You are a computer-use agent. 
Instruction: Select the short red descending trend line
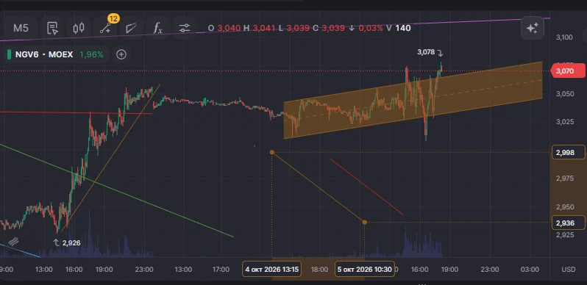tap(366, 187)
